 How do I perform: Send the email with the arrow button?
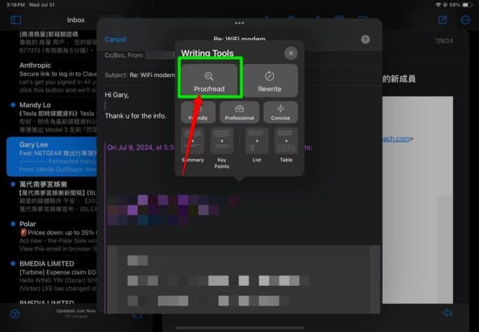tap(365, 39)
